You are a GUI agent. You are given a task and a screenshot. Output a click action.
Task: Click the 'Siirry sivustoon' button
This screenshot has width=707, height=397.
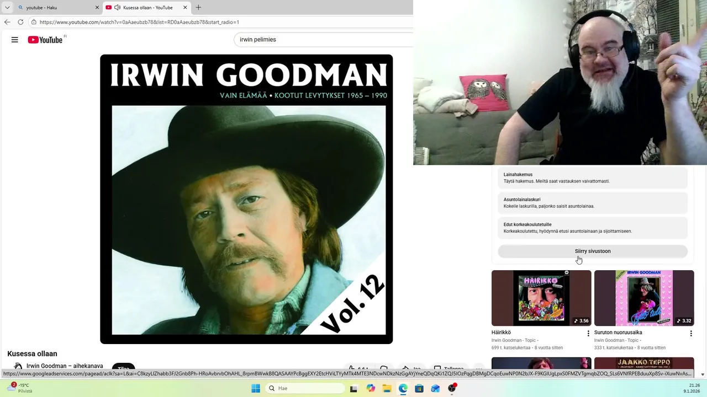point(593,251)
